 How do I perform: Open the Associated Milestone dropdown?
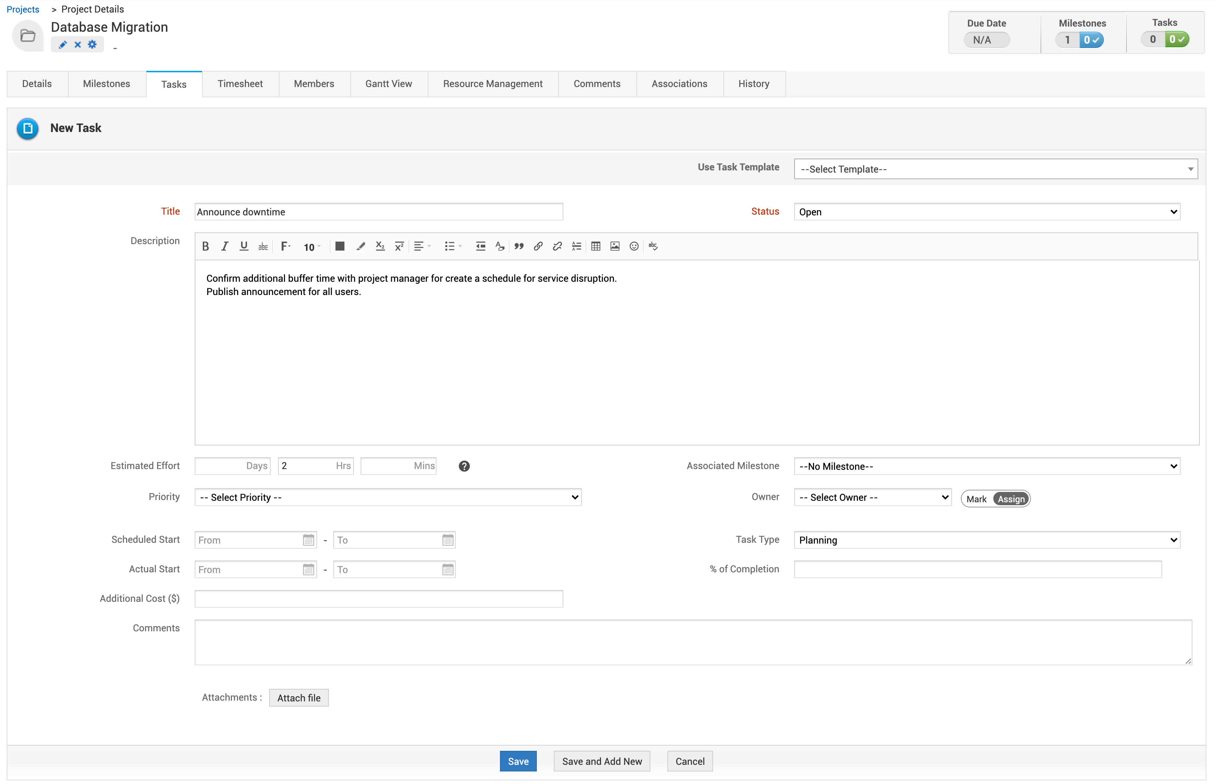[x=986, y=466]
